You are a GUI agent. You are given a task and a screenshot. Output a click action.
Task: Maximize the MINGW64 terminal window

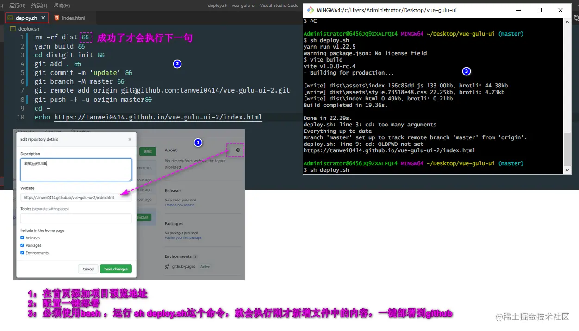[x=539, y=10]
